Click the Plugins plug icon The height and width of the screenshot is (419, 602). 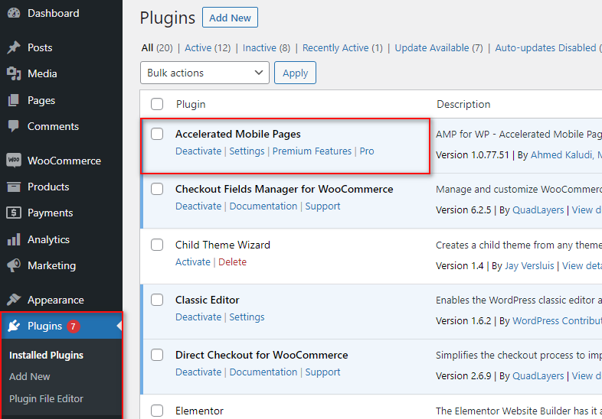(x=14, y=326)
